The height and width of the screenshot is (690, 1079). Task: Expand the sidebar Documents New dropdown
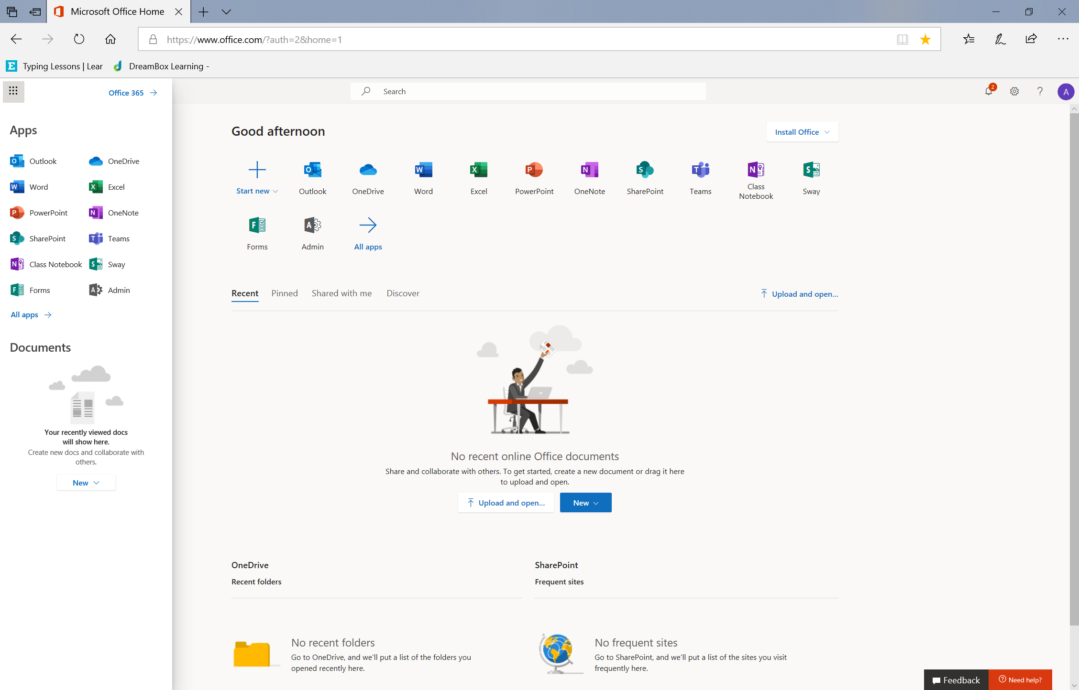[86, 483]
